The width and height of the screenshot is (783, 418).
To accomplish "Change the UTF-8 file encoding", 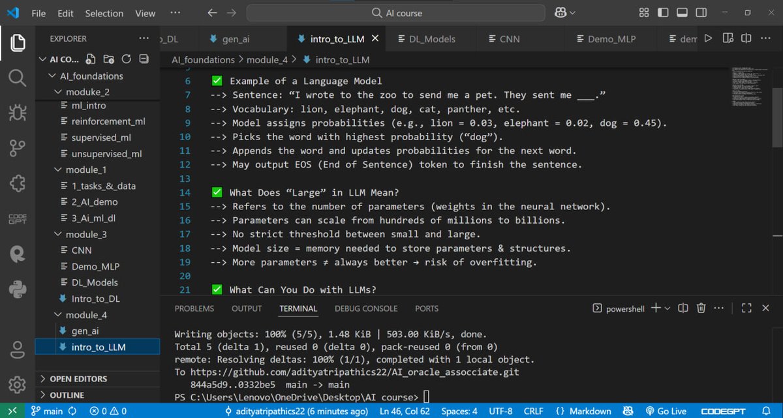I will (501, 411).
